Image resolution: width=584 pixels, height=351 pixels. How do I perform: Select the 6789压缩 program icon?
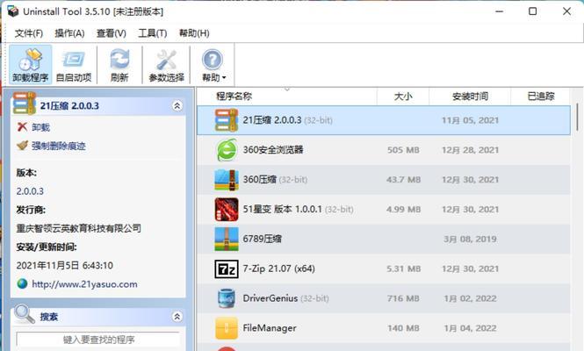(x=227, y=239)
